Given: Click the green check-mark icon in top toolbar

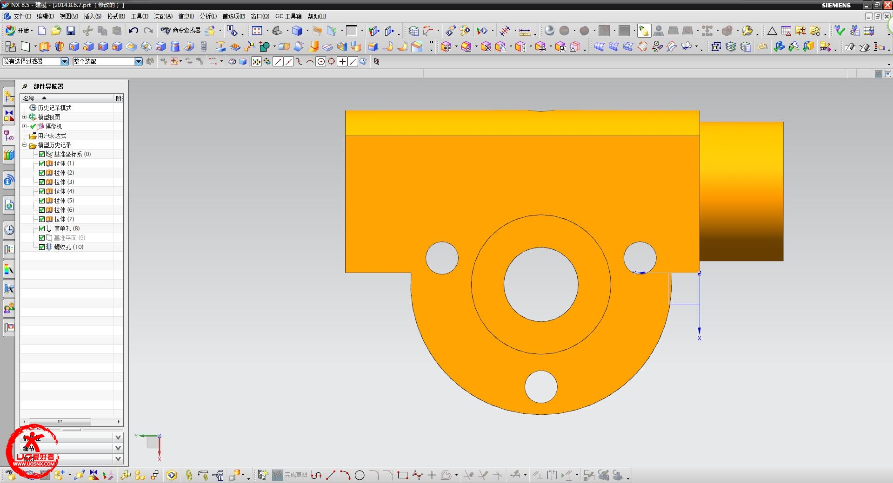Looking at the screenshot, I should (840, 31).
